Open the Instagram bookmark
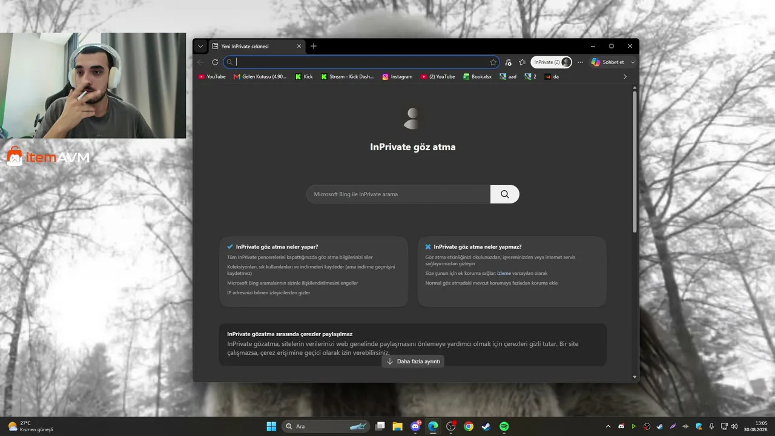The height and width of the screenshot is (436, 775). tap(397, 77)
